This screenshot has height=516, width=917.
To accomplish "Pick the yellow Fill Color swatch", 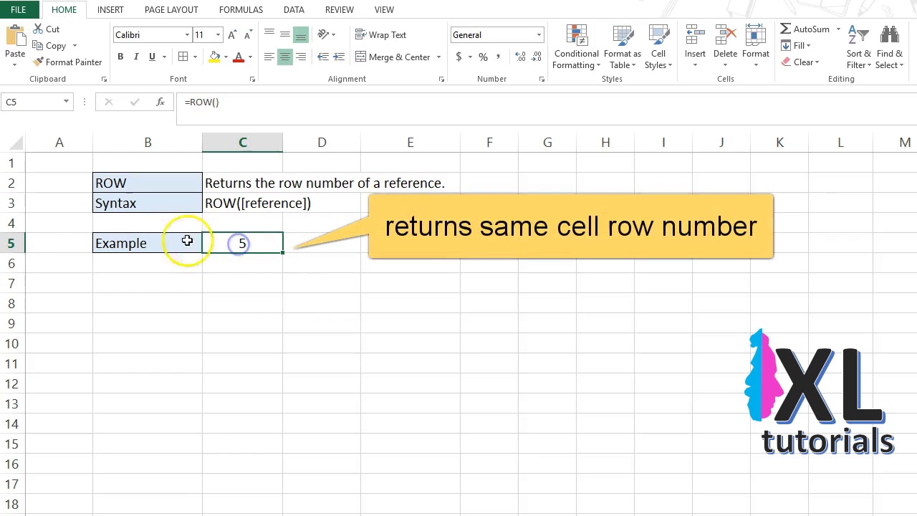I will click(214, 57).
